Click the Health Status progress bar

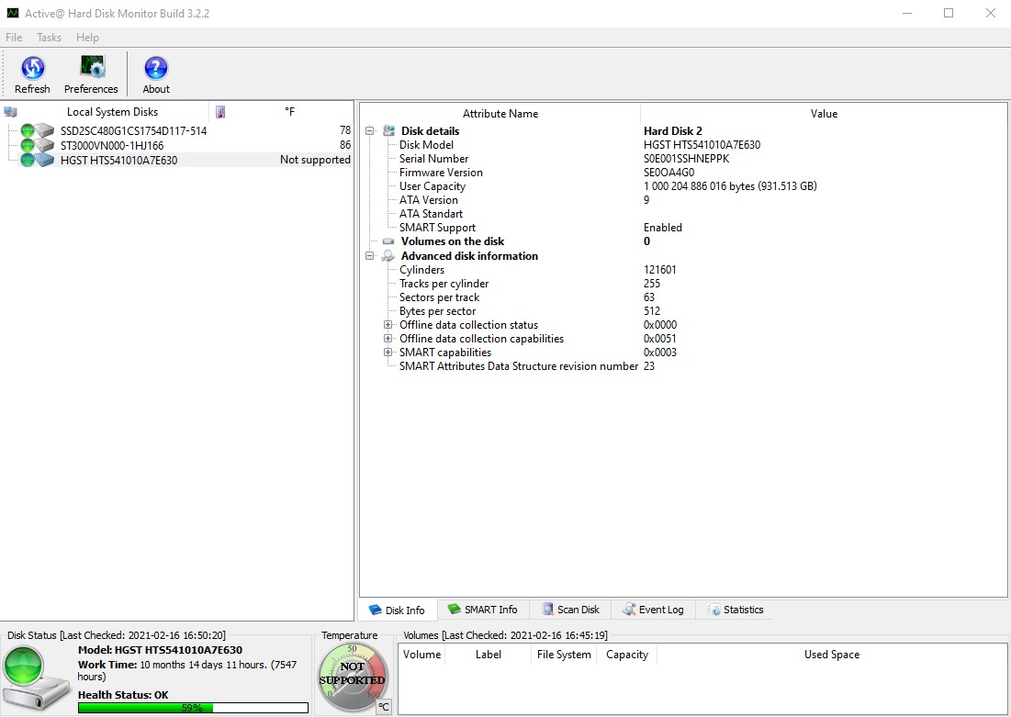tap(191, 707)
